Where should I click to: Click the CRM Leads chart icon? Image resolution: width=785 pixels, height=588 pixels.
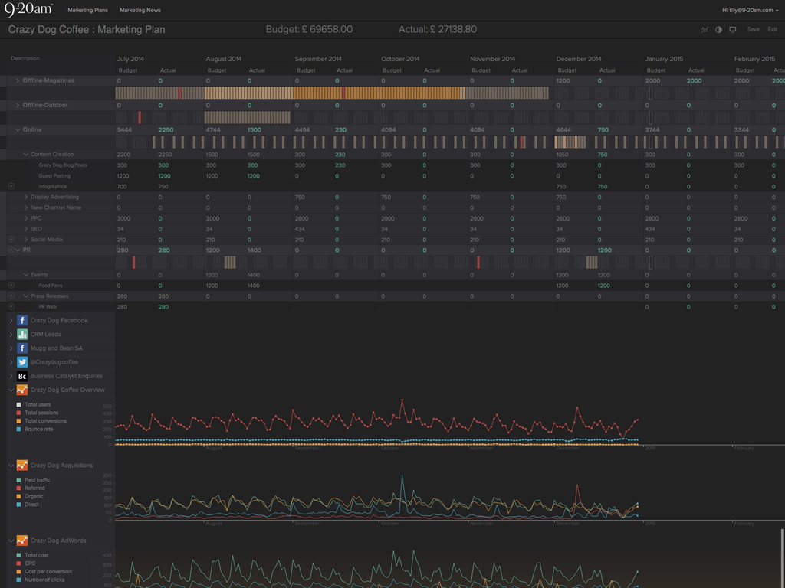pos(22,335)
